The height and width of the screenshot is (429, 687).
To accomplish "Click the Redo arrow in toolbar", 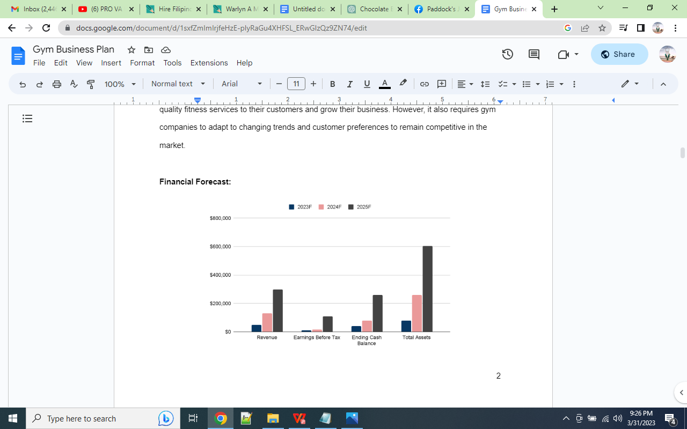I will (40, 84).
